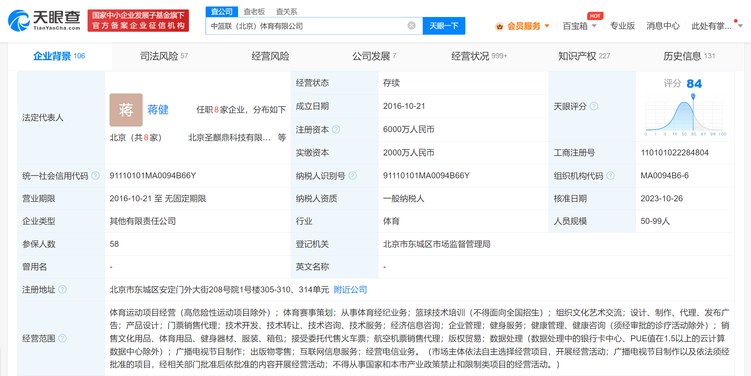
Task: Select the 公司发展 tab
Action: [374, 56]
